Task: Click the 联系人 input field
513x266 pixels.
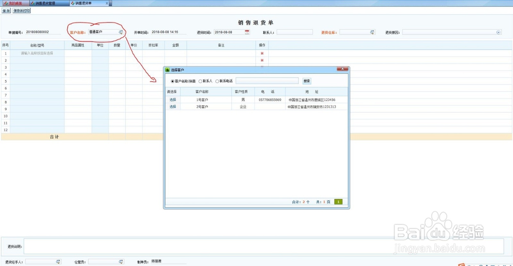Action: coord(294,32)
